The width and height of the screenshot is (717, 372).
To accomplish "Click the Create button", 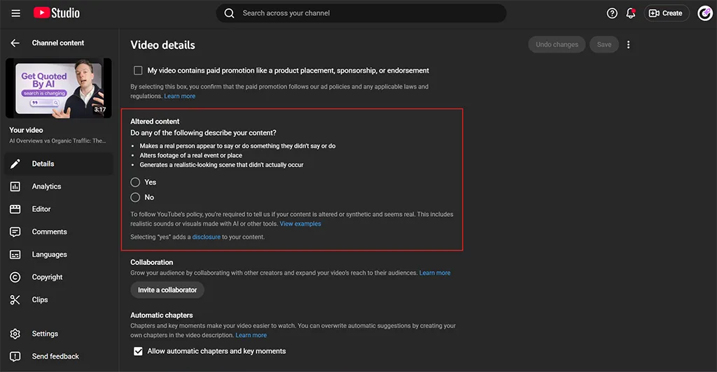I will click(666, 13).
